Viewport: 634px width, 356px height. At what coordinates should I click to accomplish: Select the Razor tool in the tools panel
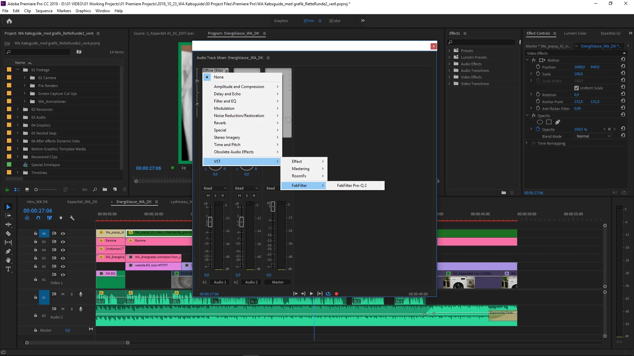pos(8,233)
